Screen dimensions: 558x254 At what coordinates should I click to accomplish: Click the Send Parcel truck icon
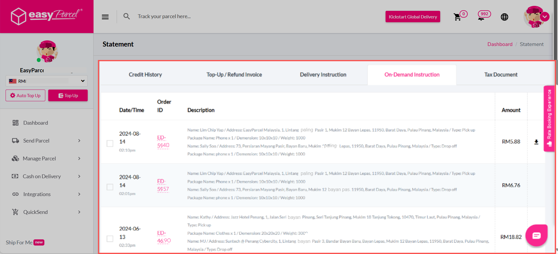pyautogui.click(x=15, y=141)
